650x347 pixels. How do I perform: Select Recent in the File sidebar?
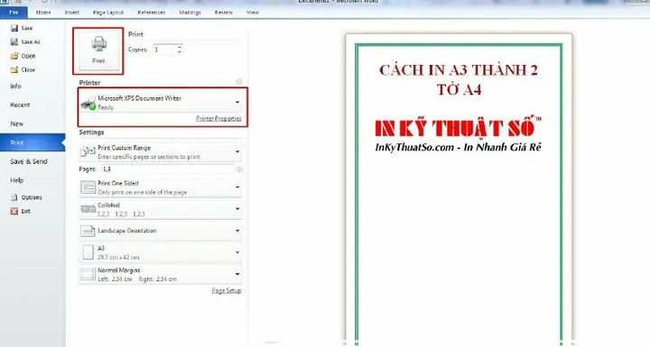click(x=20, y=105)
